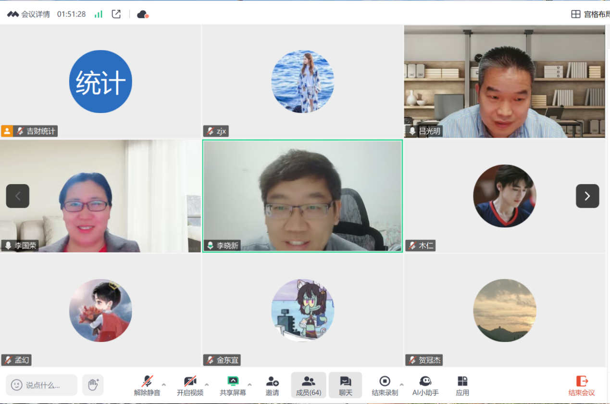Toggle microphone with 解除静音 button

pos(147,386)
